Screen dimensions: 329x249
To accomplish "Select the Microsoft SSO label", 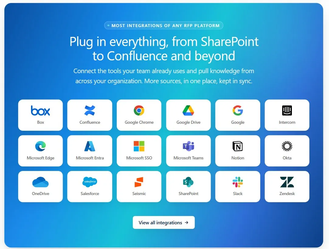I will (x=139, y=158).
